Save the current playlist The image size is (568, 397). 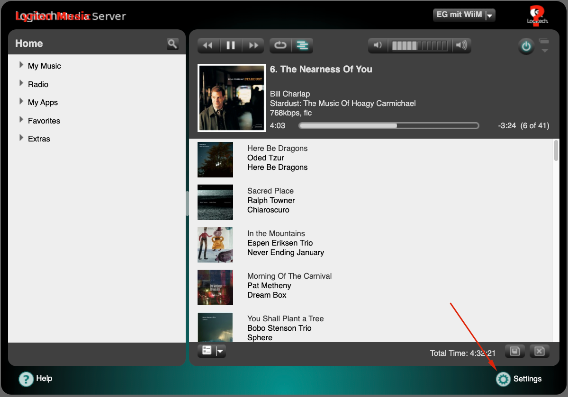tap(515, 351)
